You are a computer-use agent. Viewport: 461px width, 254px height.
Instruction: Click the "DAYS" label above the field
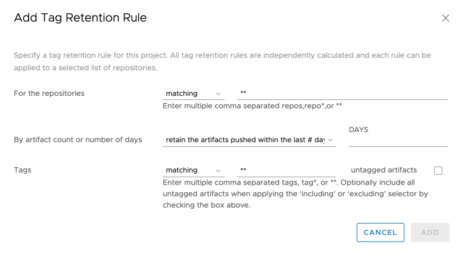pyautogui.click(x=359, y=130)
